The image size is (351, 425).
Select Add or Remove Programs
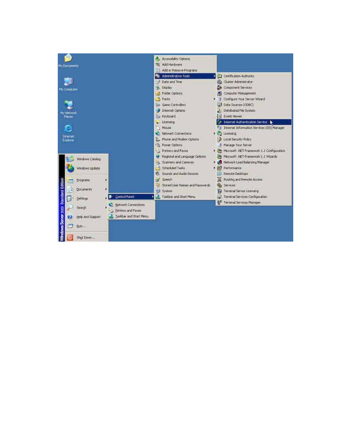click(185, 70)
